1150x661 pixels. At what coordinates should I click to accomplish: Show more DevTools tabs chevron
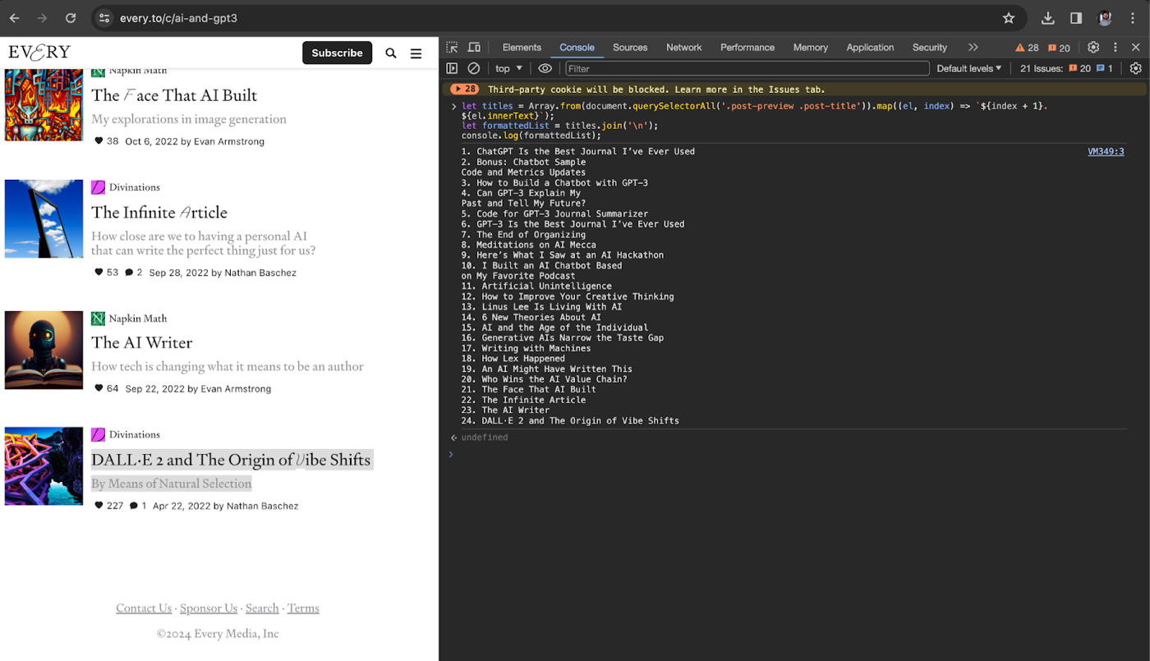tap(973, 48)
